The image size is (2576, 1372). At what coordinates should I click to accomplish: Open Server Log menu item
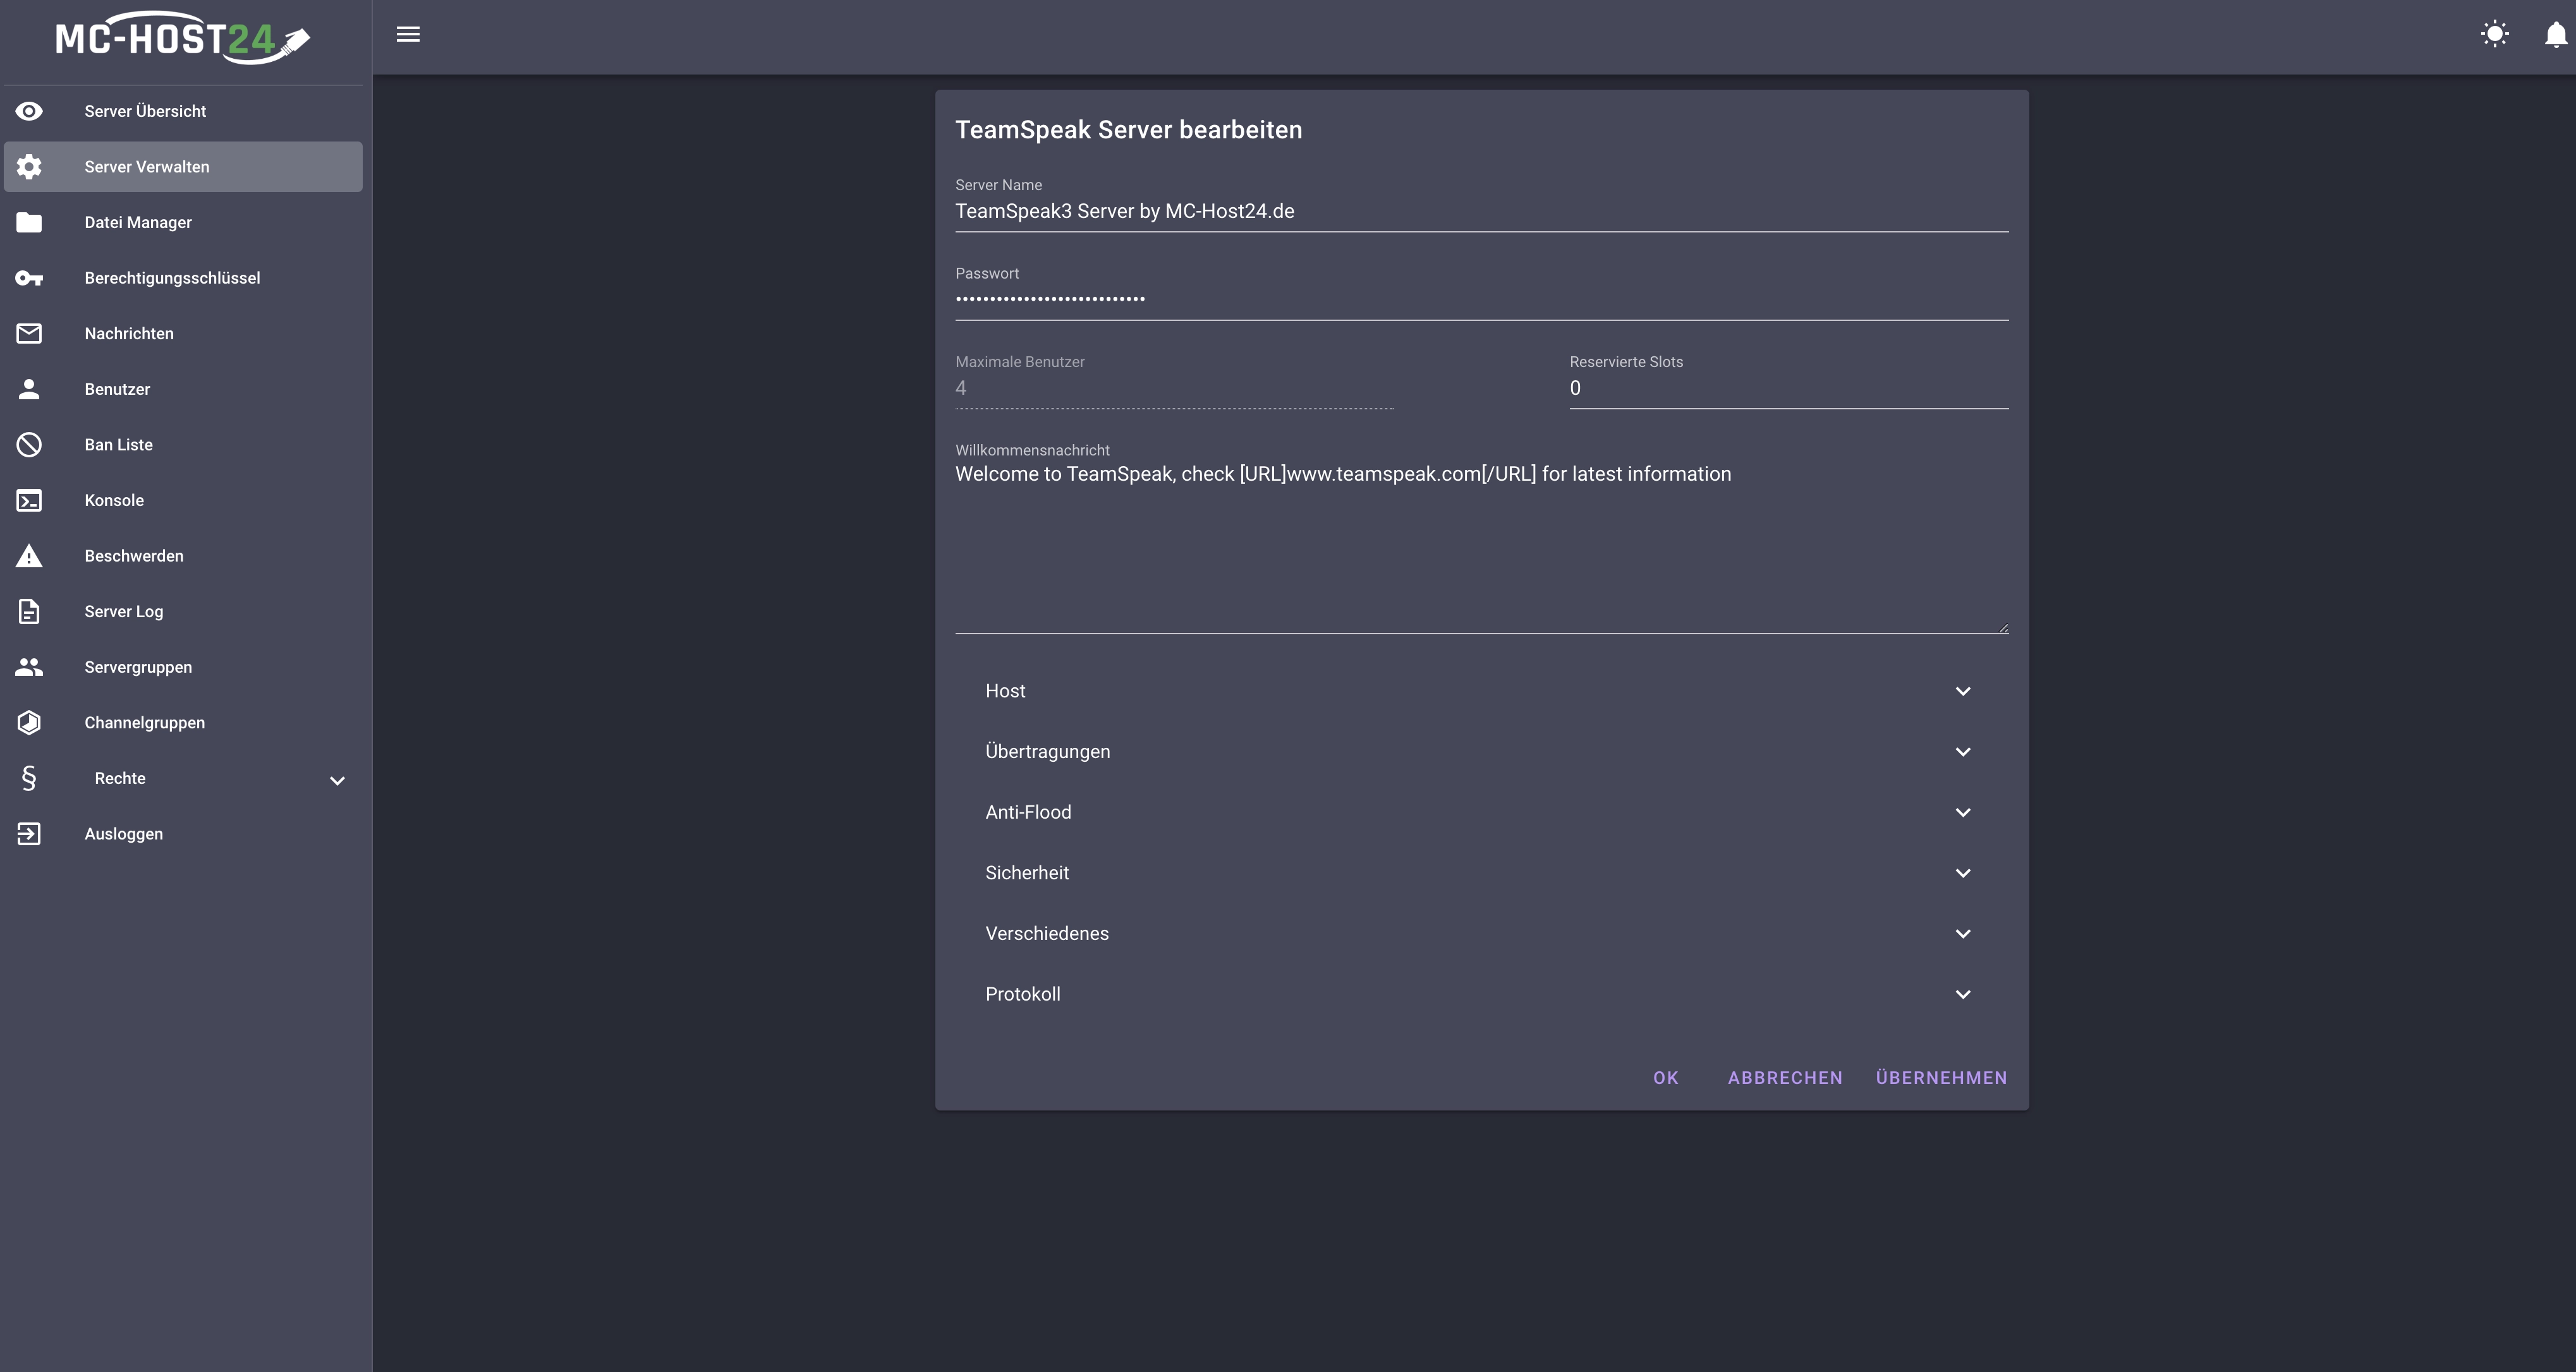click(183, 611)
